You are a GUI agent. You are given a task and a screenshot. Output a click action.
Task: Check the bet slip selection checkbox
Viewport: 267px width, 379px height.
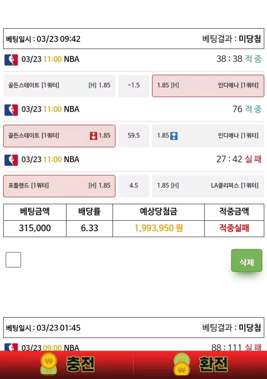(13, 260)
